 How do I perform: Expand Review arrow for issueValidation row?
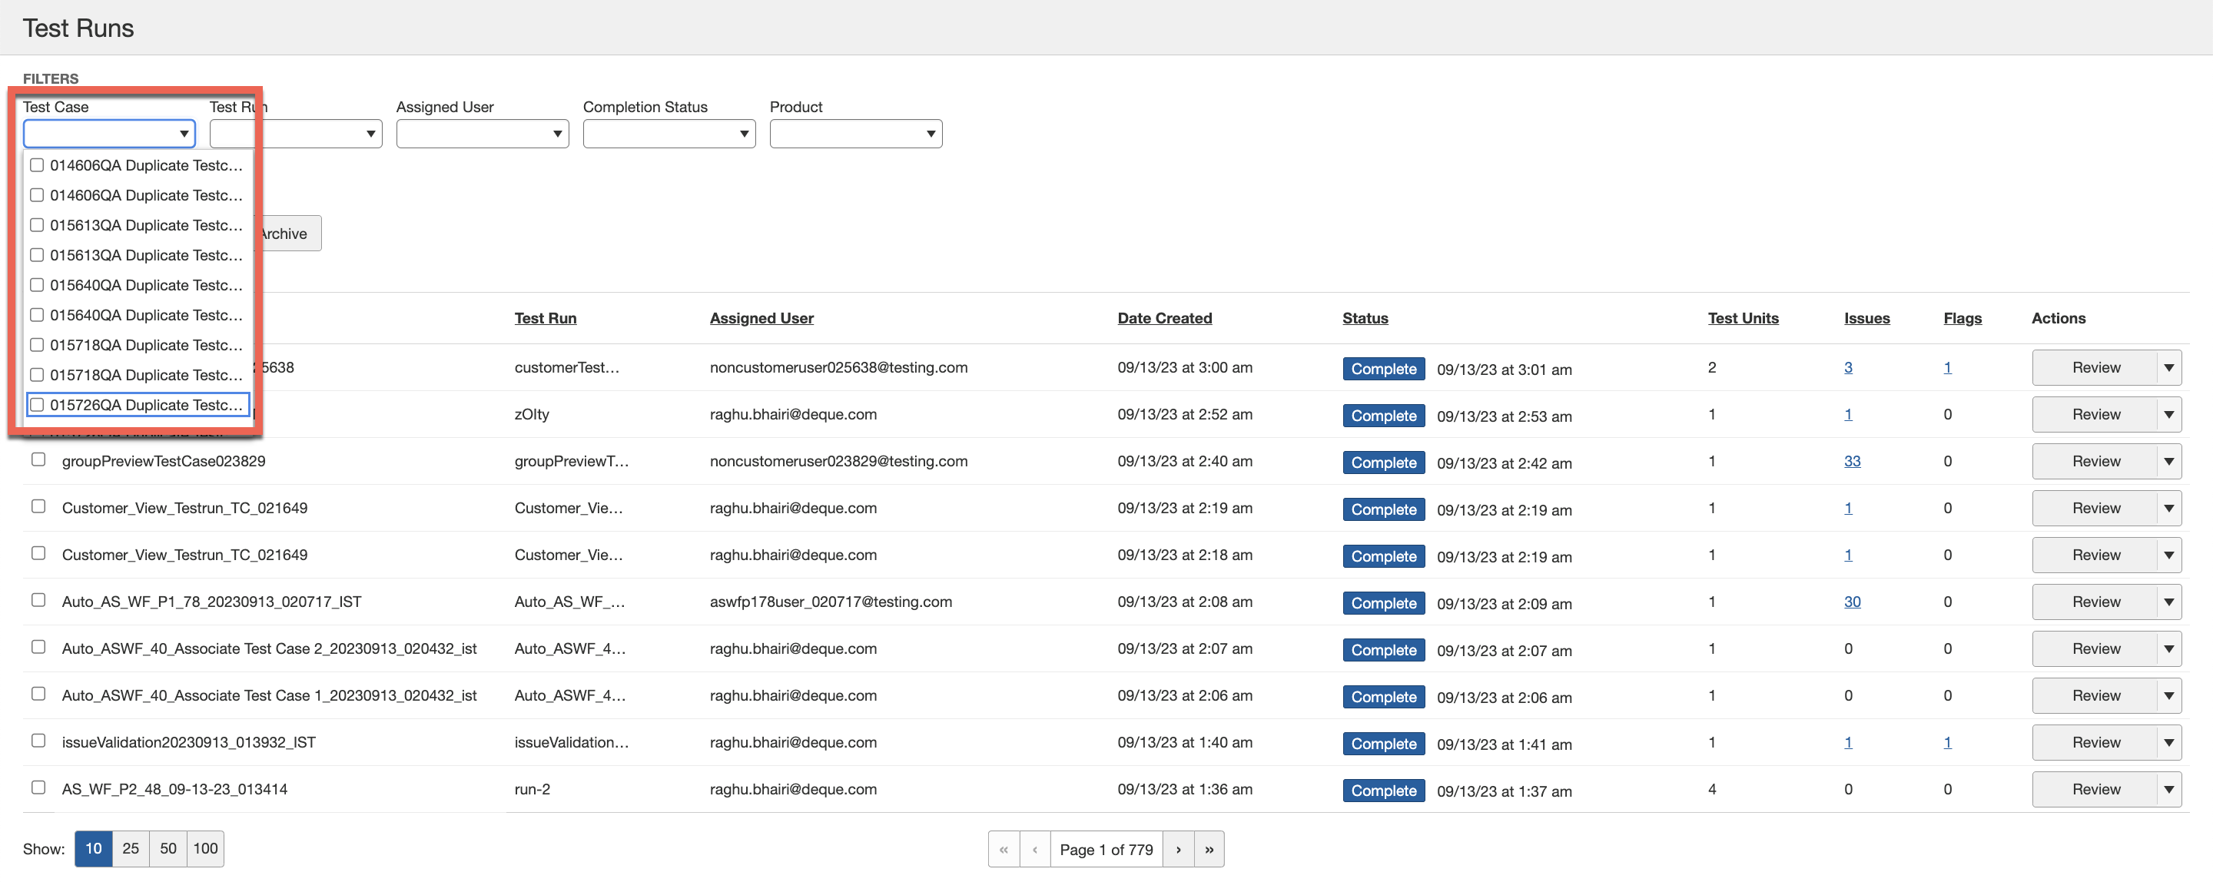coord(2168,742)
